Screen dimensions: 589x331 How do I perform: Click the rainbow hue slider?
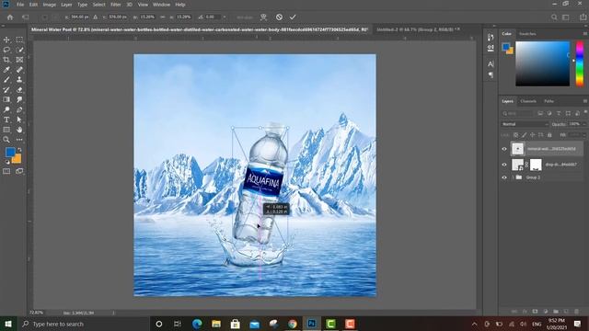click(580, 63)
